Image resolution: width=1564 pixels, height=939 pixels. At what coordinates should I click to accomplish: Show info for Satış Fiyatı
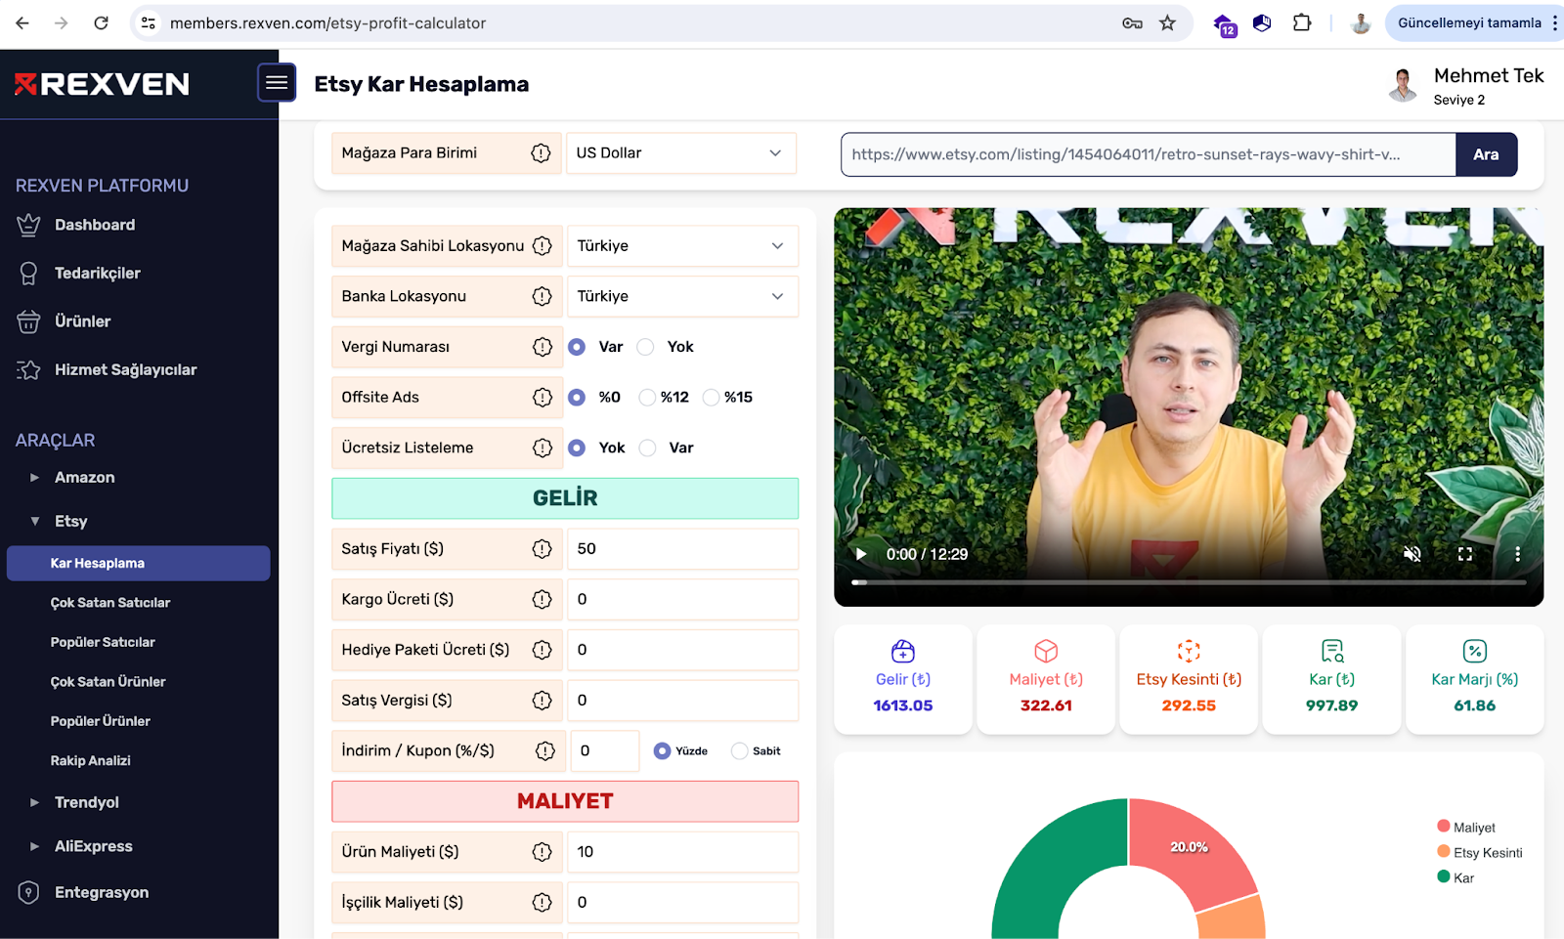click(543, 549)
